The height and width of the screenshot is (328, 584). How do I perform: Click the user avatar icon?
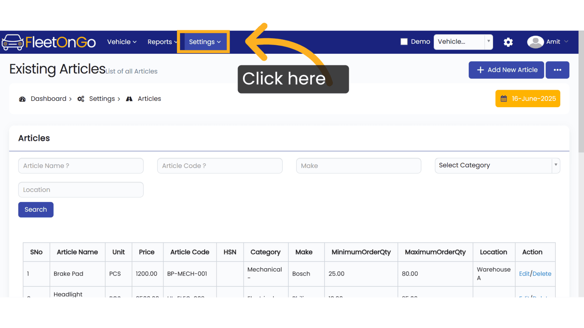(535, 42)
